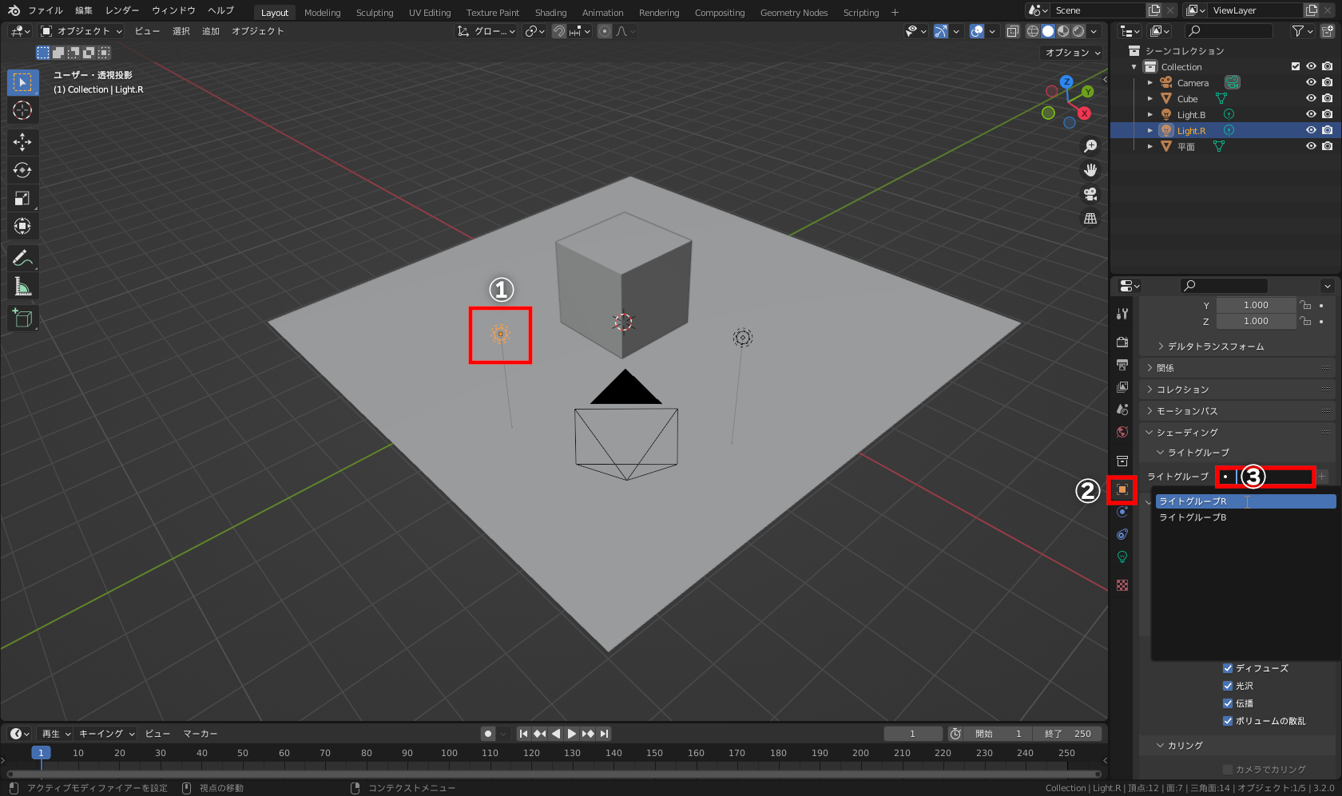Switch to the Geometry Nodes workspace tab

[794, 13]
